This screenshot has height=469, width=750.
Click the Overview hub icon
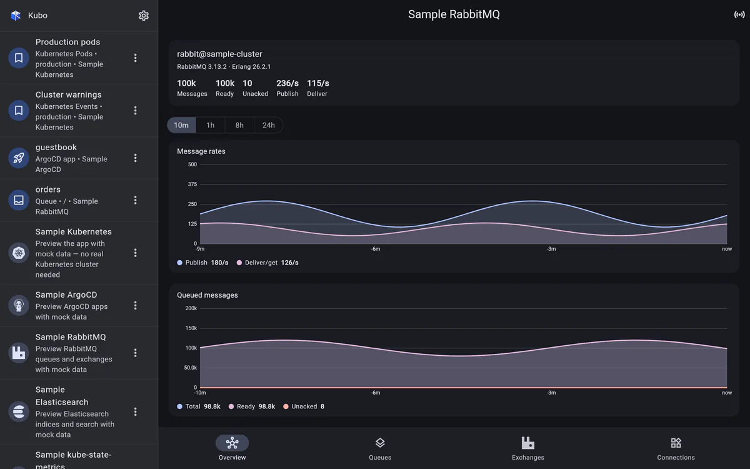[232, 443]
